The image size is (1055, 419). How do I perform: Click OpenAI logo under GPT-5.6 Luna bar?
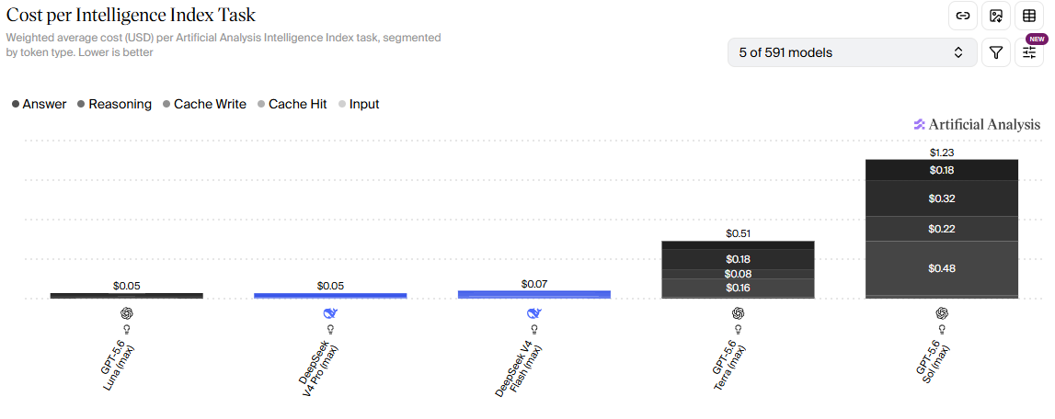tap(127, 313)
